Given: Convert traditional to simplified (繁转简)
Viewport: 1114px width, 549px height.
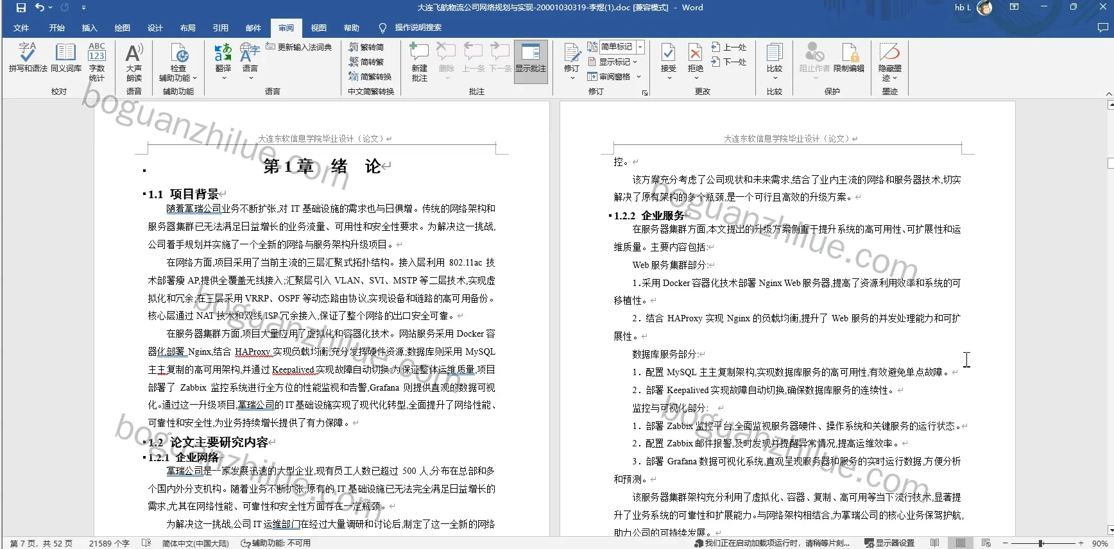Looking at the screenshot, I should click(x=366, y=47).
